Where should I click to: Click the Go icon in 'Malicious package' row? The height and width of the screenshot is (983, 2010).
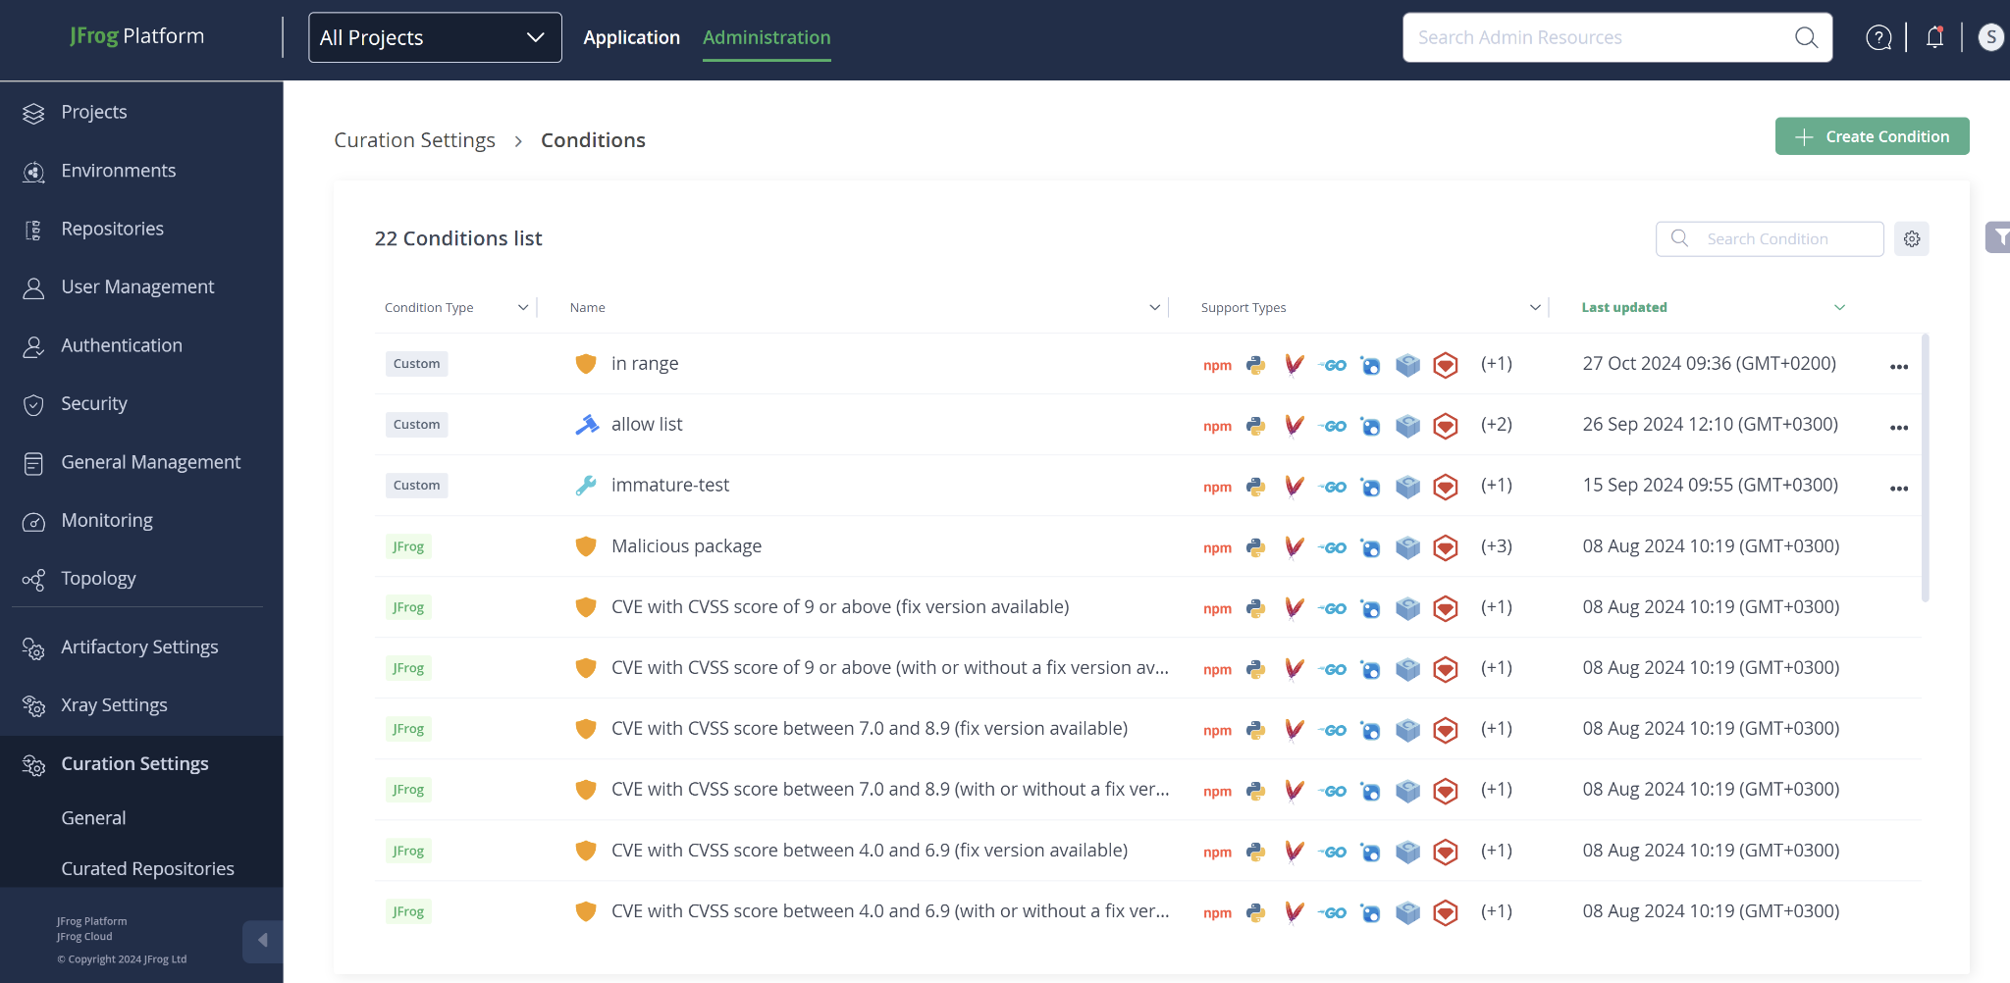(1332, 547)
